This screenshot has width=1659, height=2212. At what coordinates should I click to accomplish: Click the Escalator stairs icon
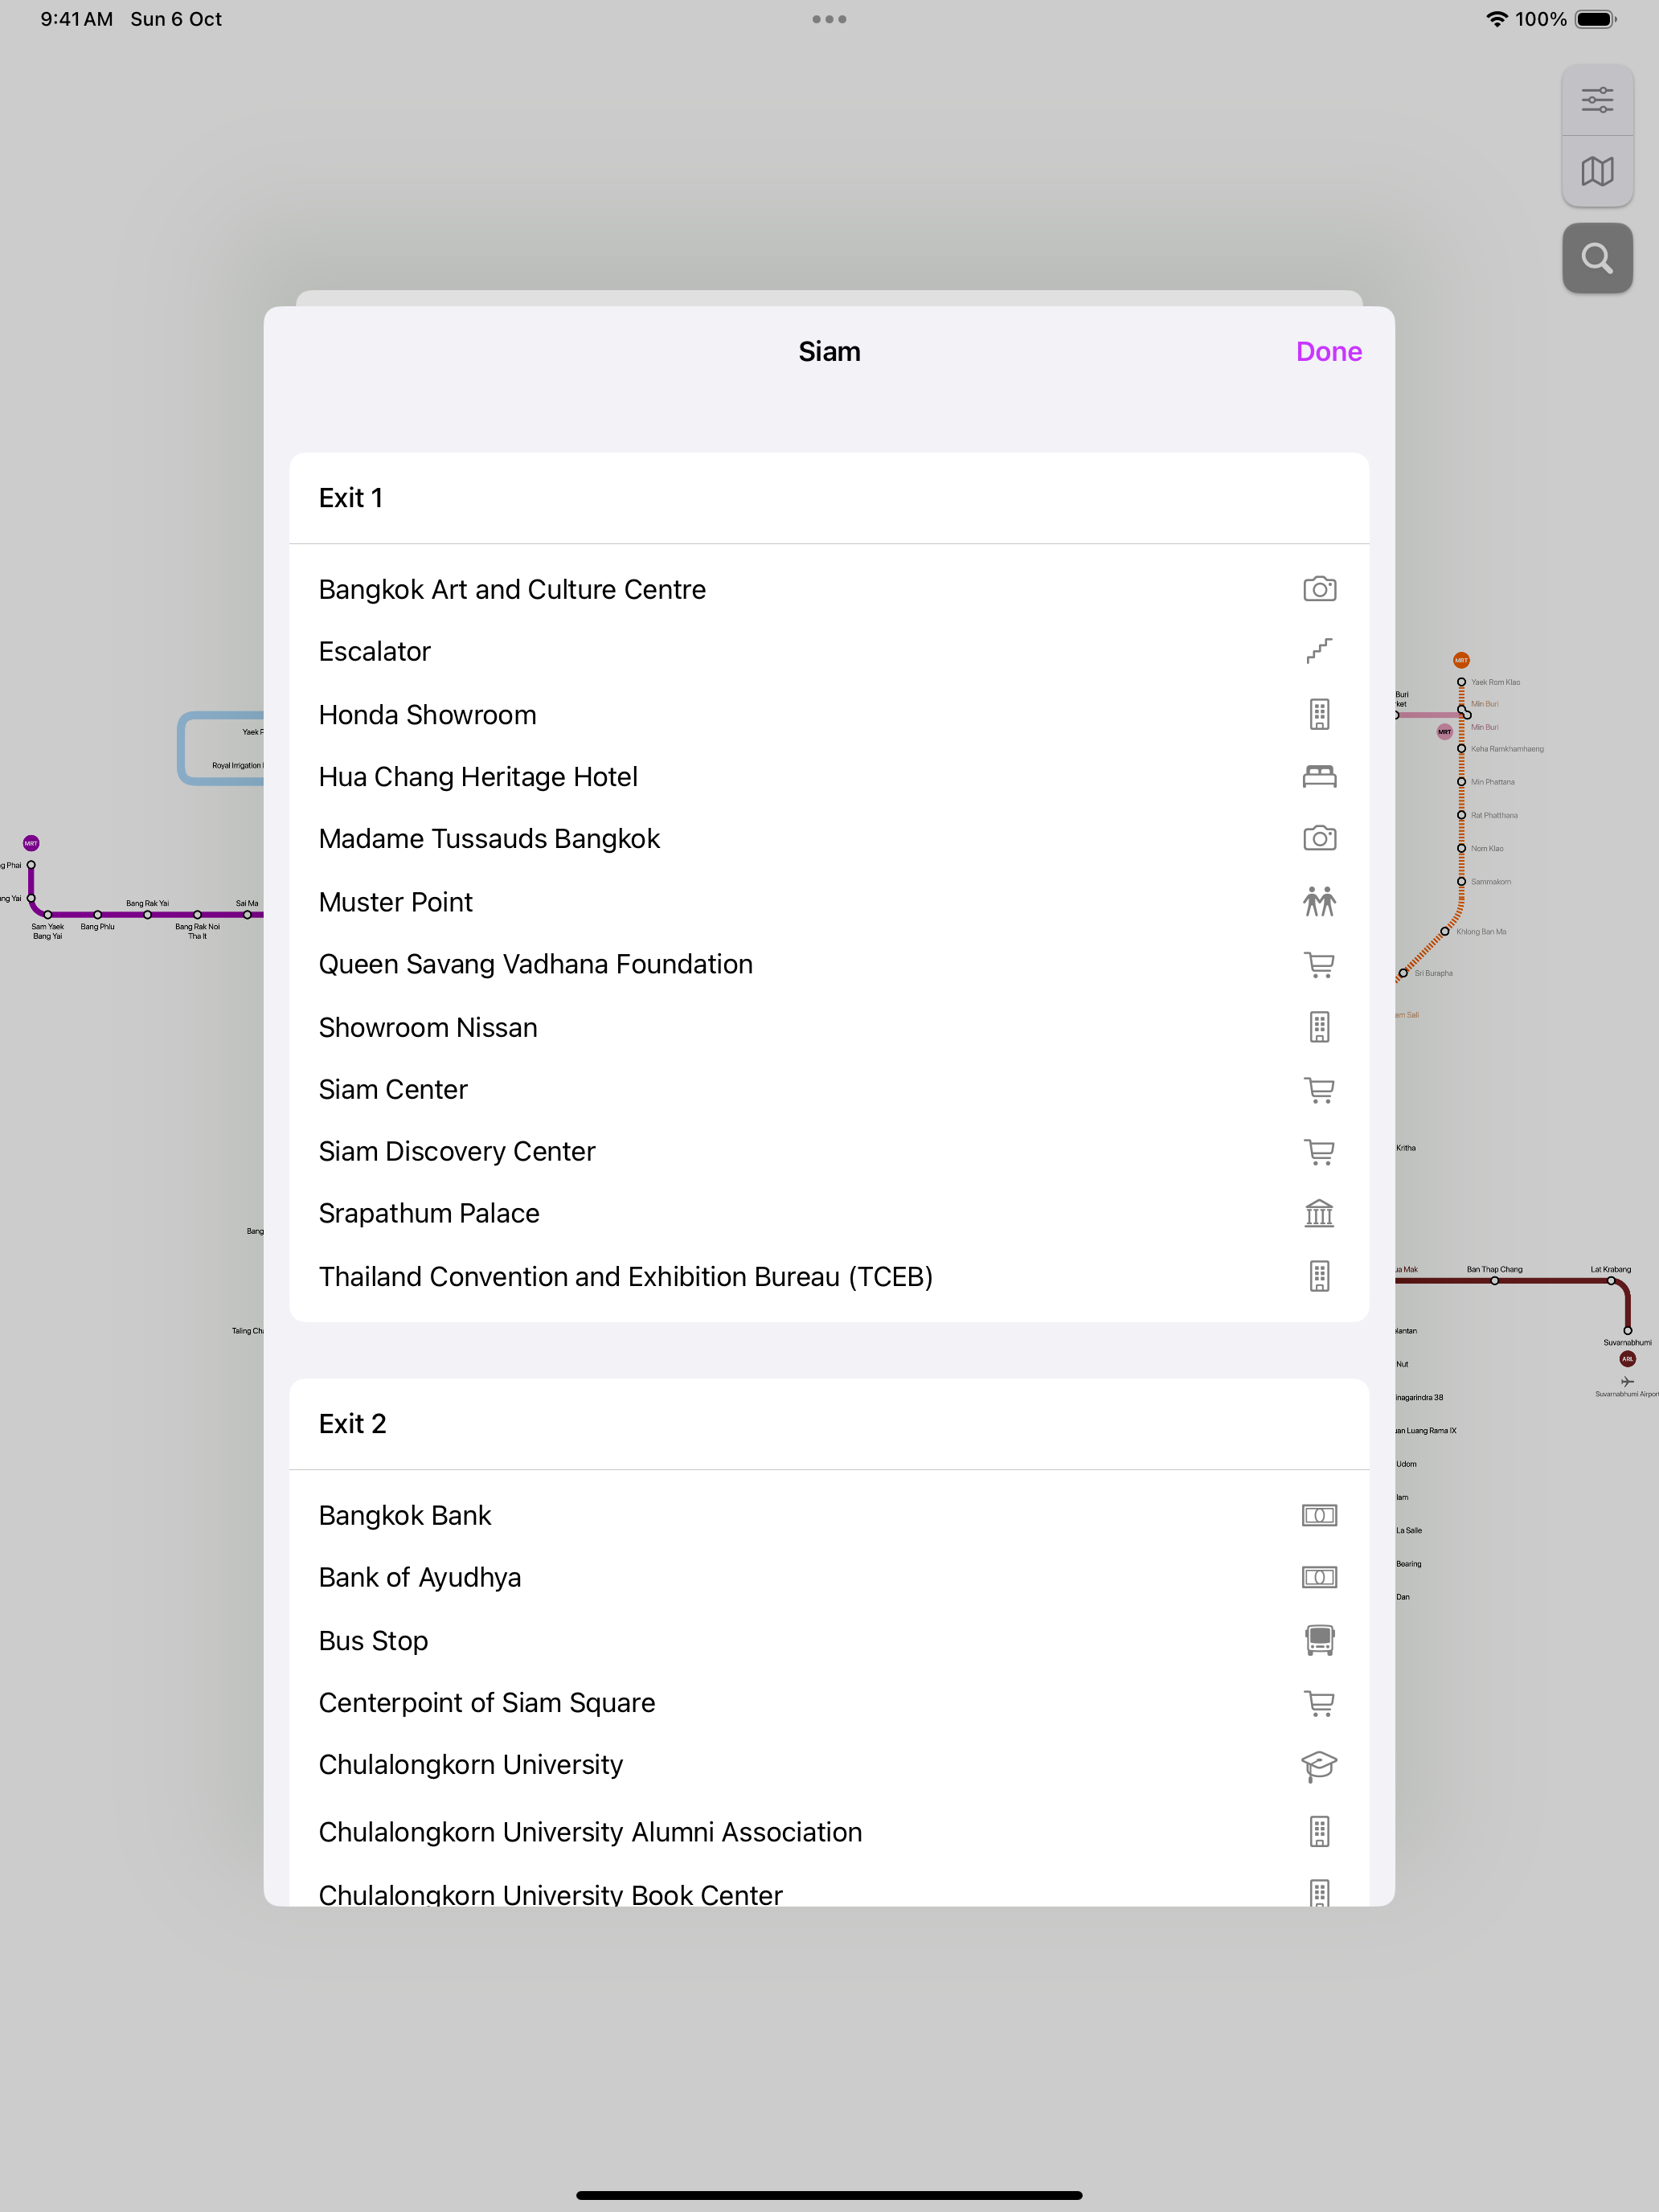1319,651
